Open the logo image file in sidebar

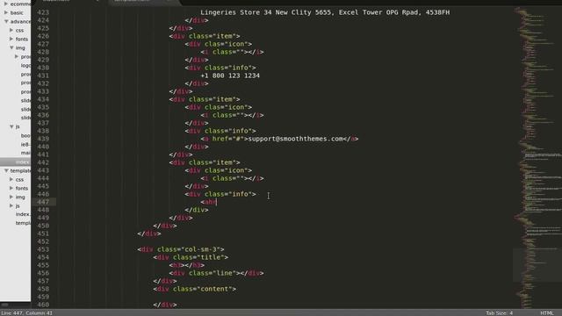click(x=25, y=66)
